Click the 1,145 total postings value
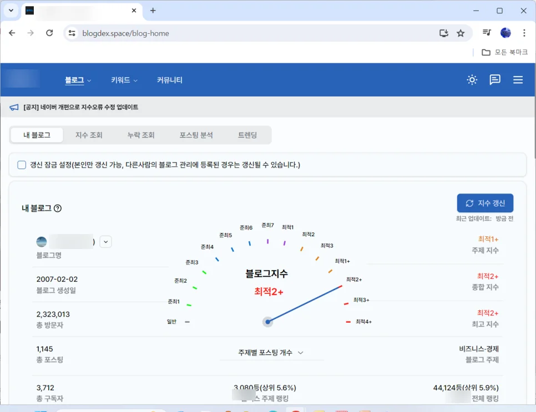Screen dimensions: 536x412 pyautogui.click(x=45, y=349)
